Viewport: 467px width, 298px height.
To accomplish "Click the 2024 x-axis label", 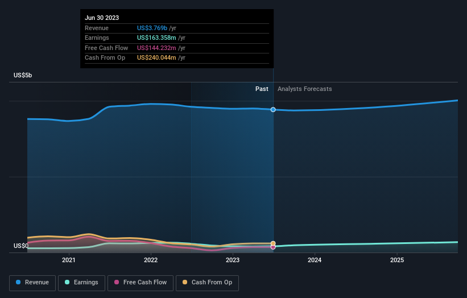I will pos(315,260).
